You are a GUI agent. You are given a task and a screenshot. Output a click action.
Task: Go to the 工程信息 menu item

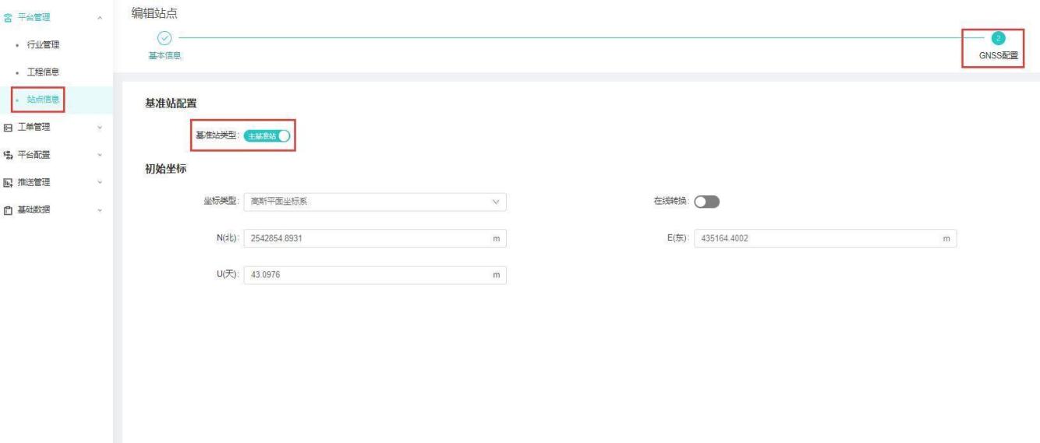(44, 72)
